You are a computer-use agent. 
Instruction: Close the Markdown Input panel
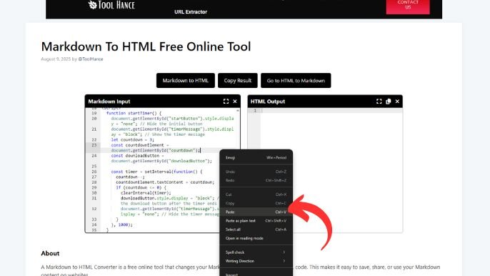click(235, 102)
